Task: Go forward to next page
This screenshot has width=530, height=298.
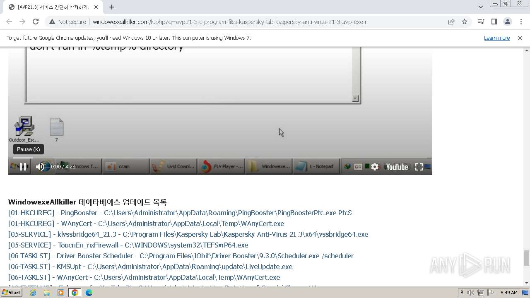Action: coord(22,22)
